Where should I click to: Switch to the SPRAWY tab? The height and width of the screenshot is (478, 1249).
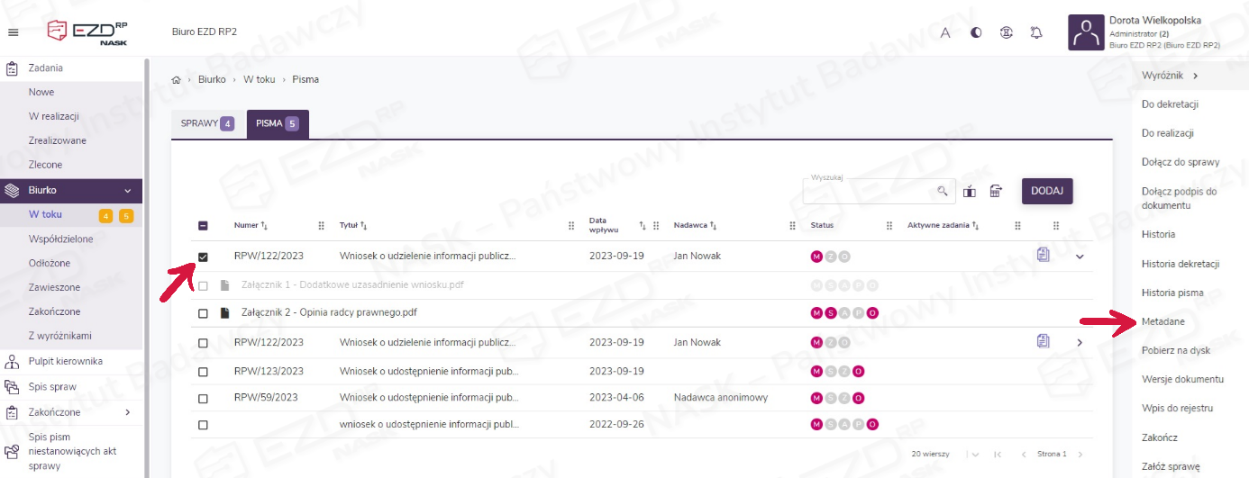[206, 124]
